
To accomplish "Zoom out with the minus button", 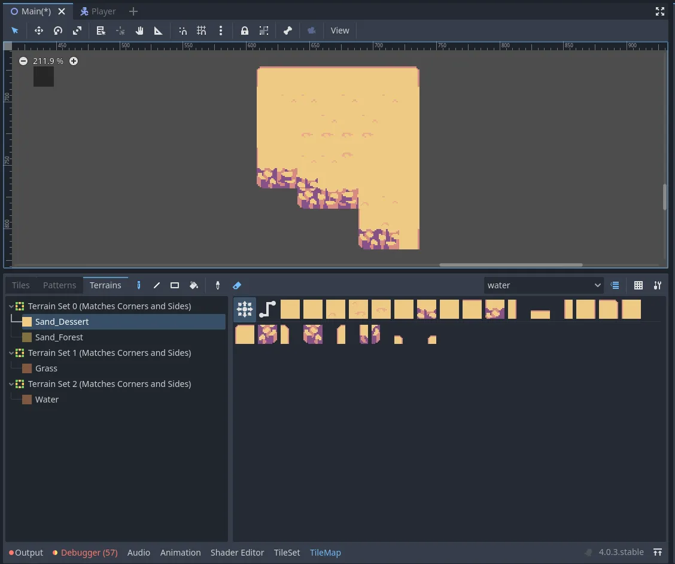I will [x=23, y=61].
